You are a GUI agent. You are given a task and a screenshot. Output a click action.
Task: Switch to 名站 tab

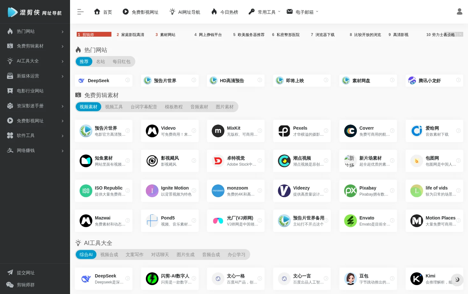(x=101, y=61)
